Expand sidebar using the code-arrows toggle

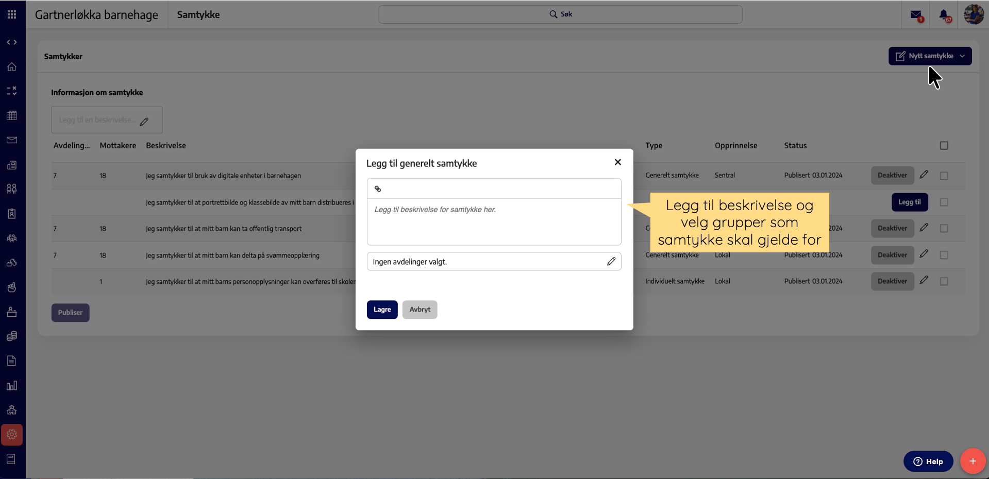[x=12, y=42]
